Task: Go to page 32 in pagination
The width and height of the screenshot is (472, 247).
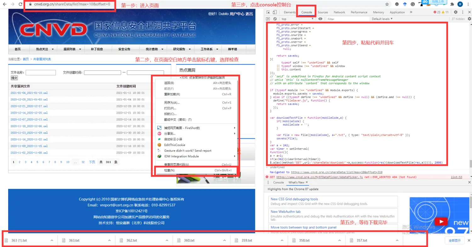Action: tap(83, 162)
